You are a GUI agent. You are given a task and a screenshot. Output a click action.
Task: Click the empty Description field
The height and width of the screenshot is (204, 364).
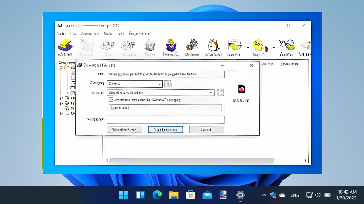click(x=166, y=120)
